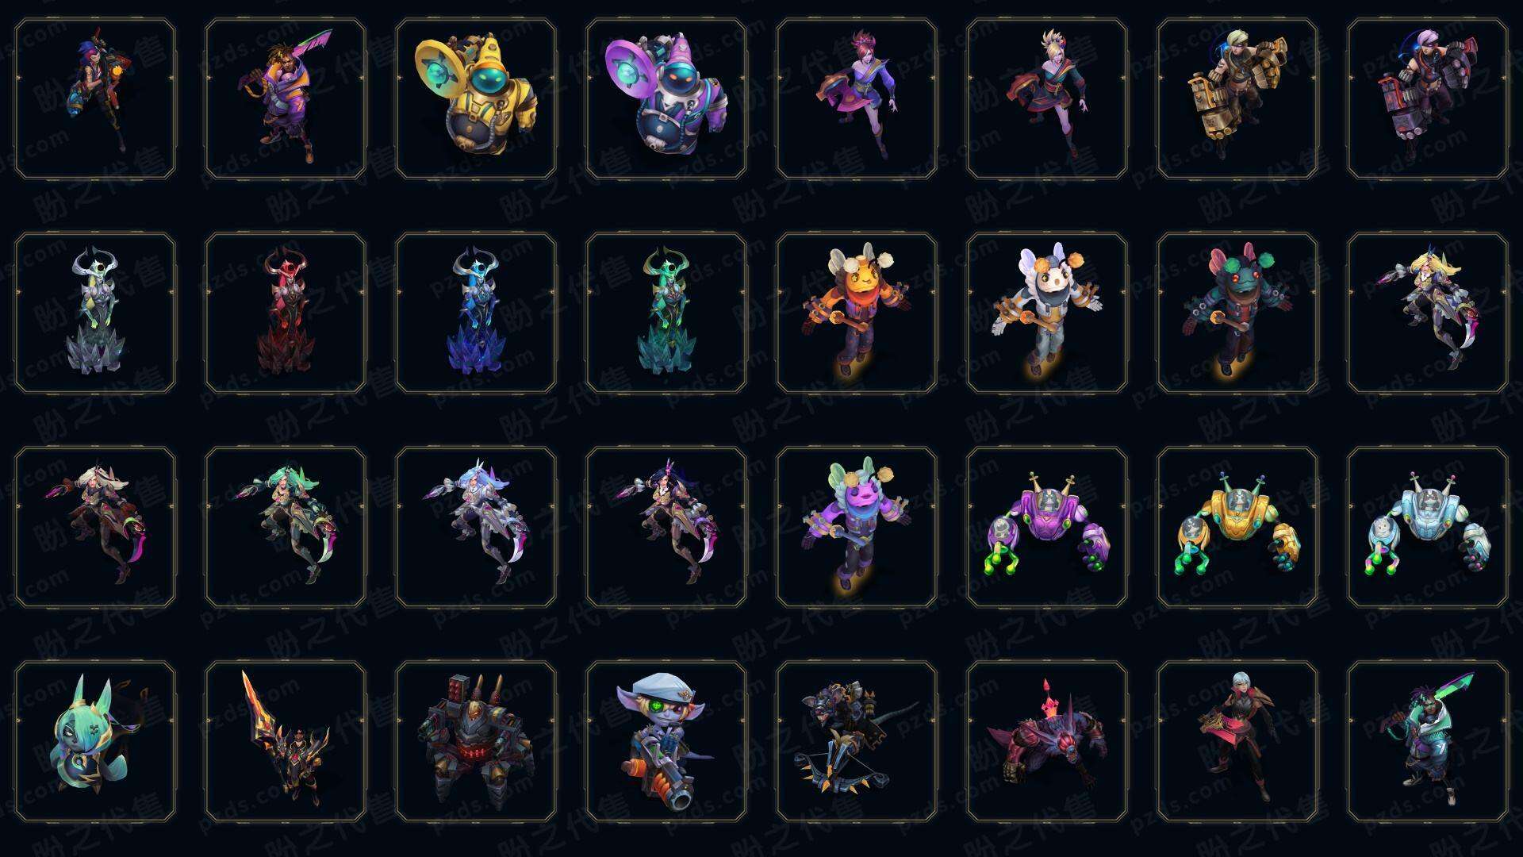1523x857 pixels.
Task: Pick the dark green frog Heimerdinger chroma
Action: coord(1237,313)
